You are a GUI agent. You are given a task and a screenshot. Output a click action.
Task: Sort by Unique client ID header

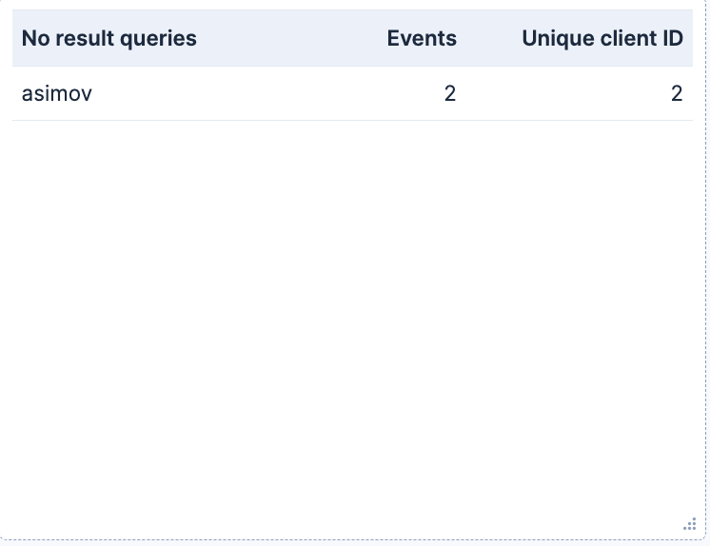tap(602, 38)
